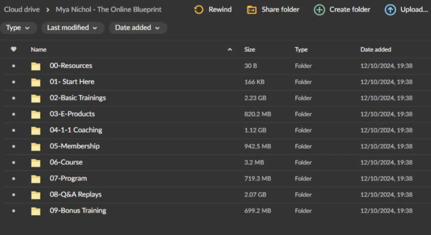Toggle favourite dot for 00-Resources
Image resolution: width=431 pixels, height=235 pixels.
pos(13,66)
